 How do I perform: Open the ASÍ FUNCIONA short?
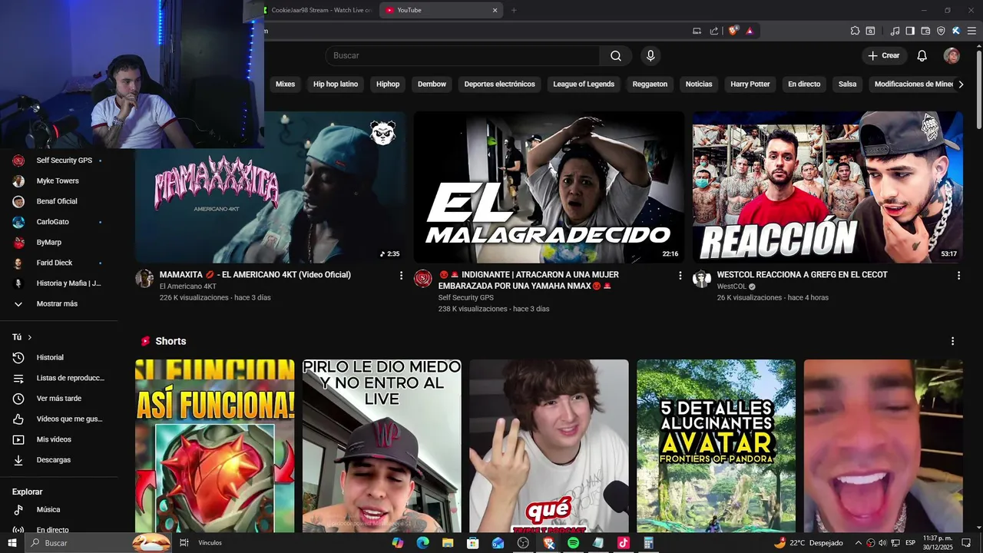214,446
